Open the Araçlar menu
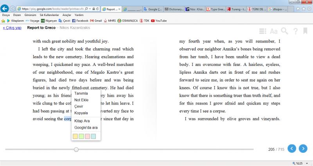Image resolution: width=313 pixels, height=166 pixels. pos(67,15)
